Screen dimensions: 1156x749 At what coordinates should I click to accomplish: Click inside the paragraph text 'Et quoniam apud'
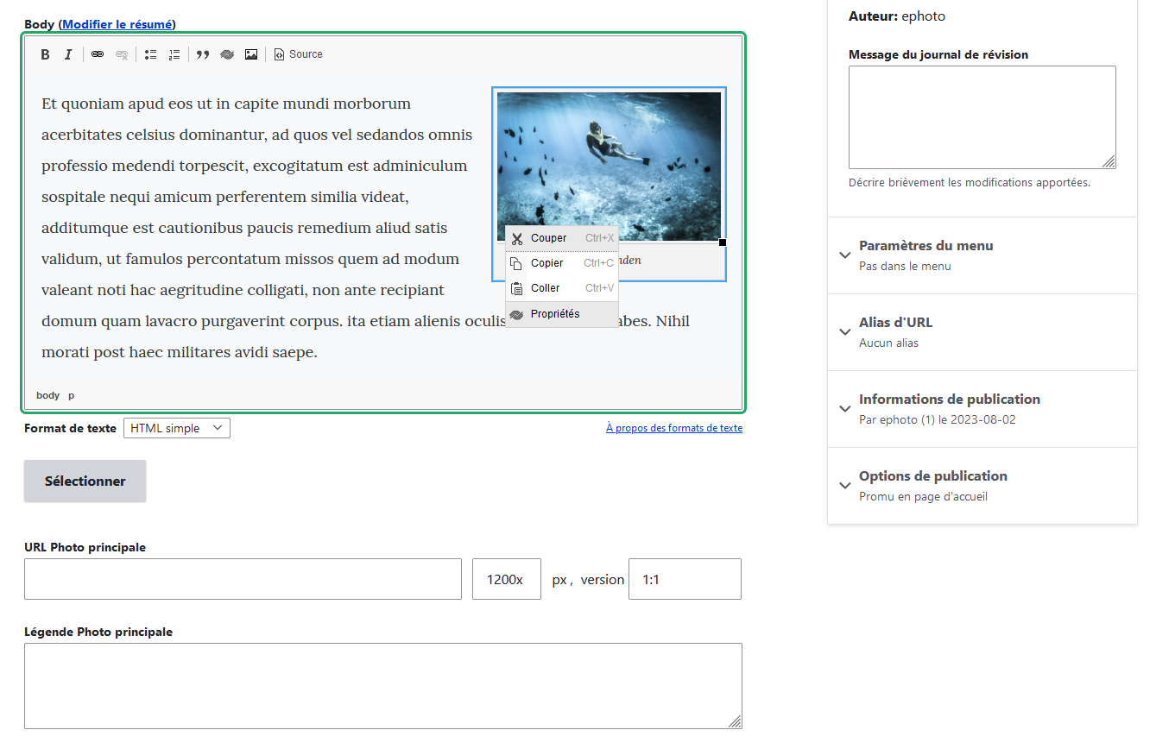pos(104,104)
